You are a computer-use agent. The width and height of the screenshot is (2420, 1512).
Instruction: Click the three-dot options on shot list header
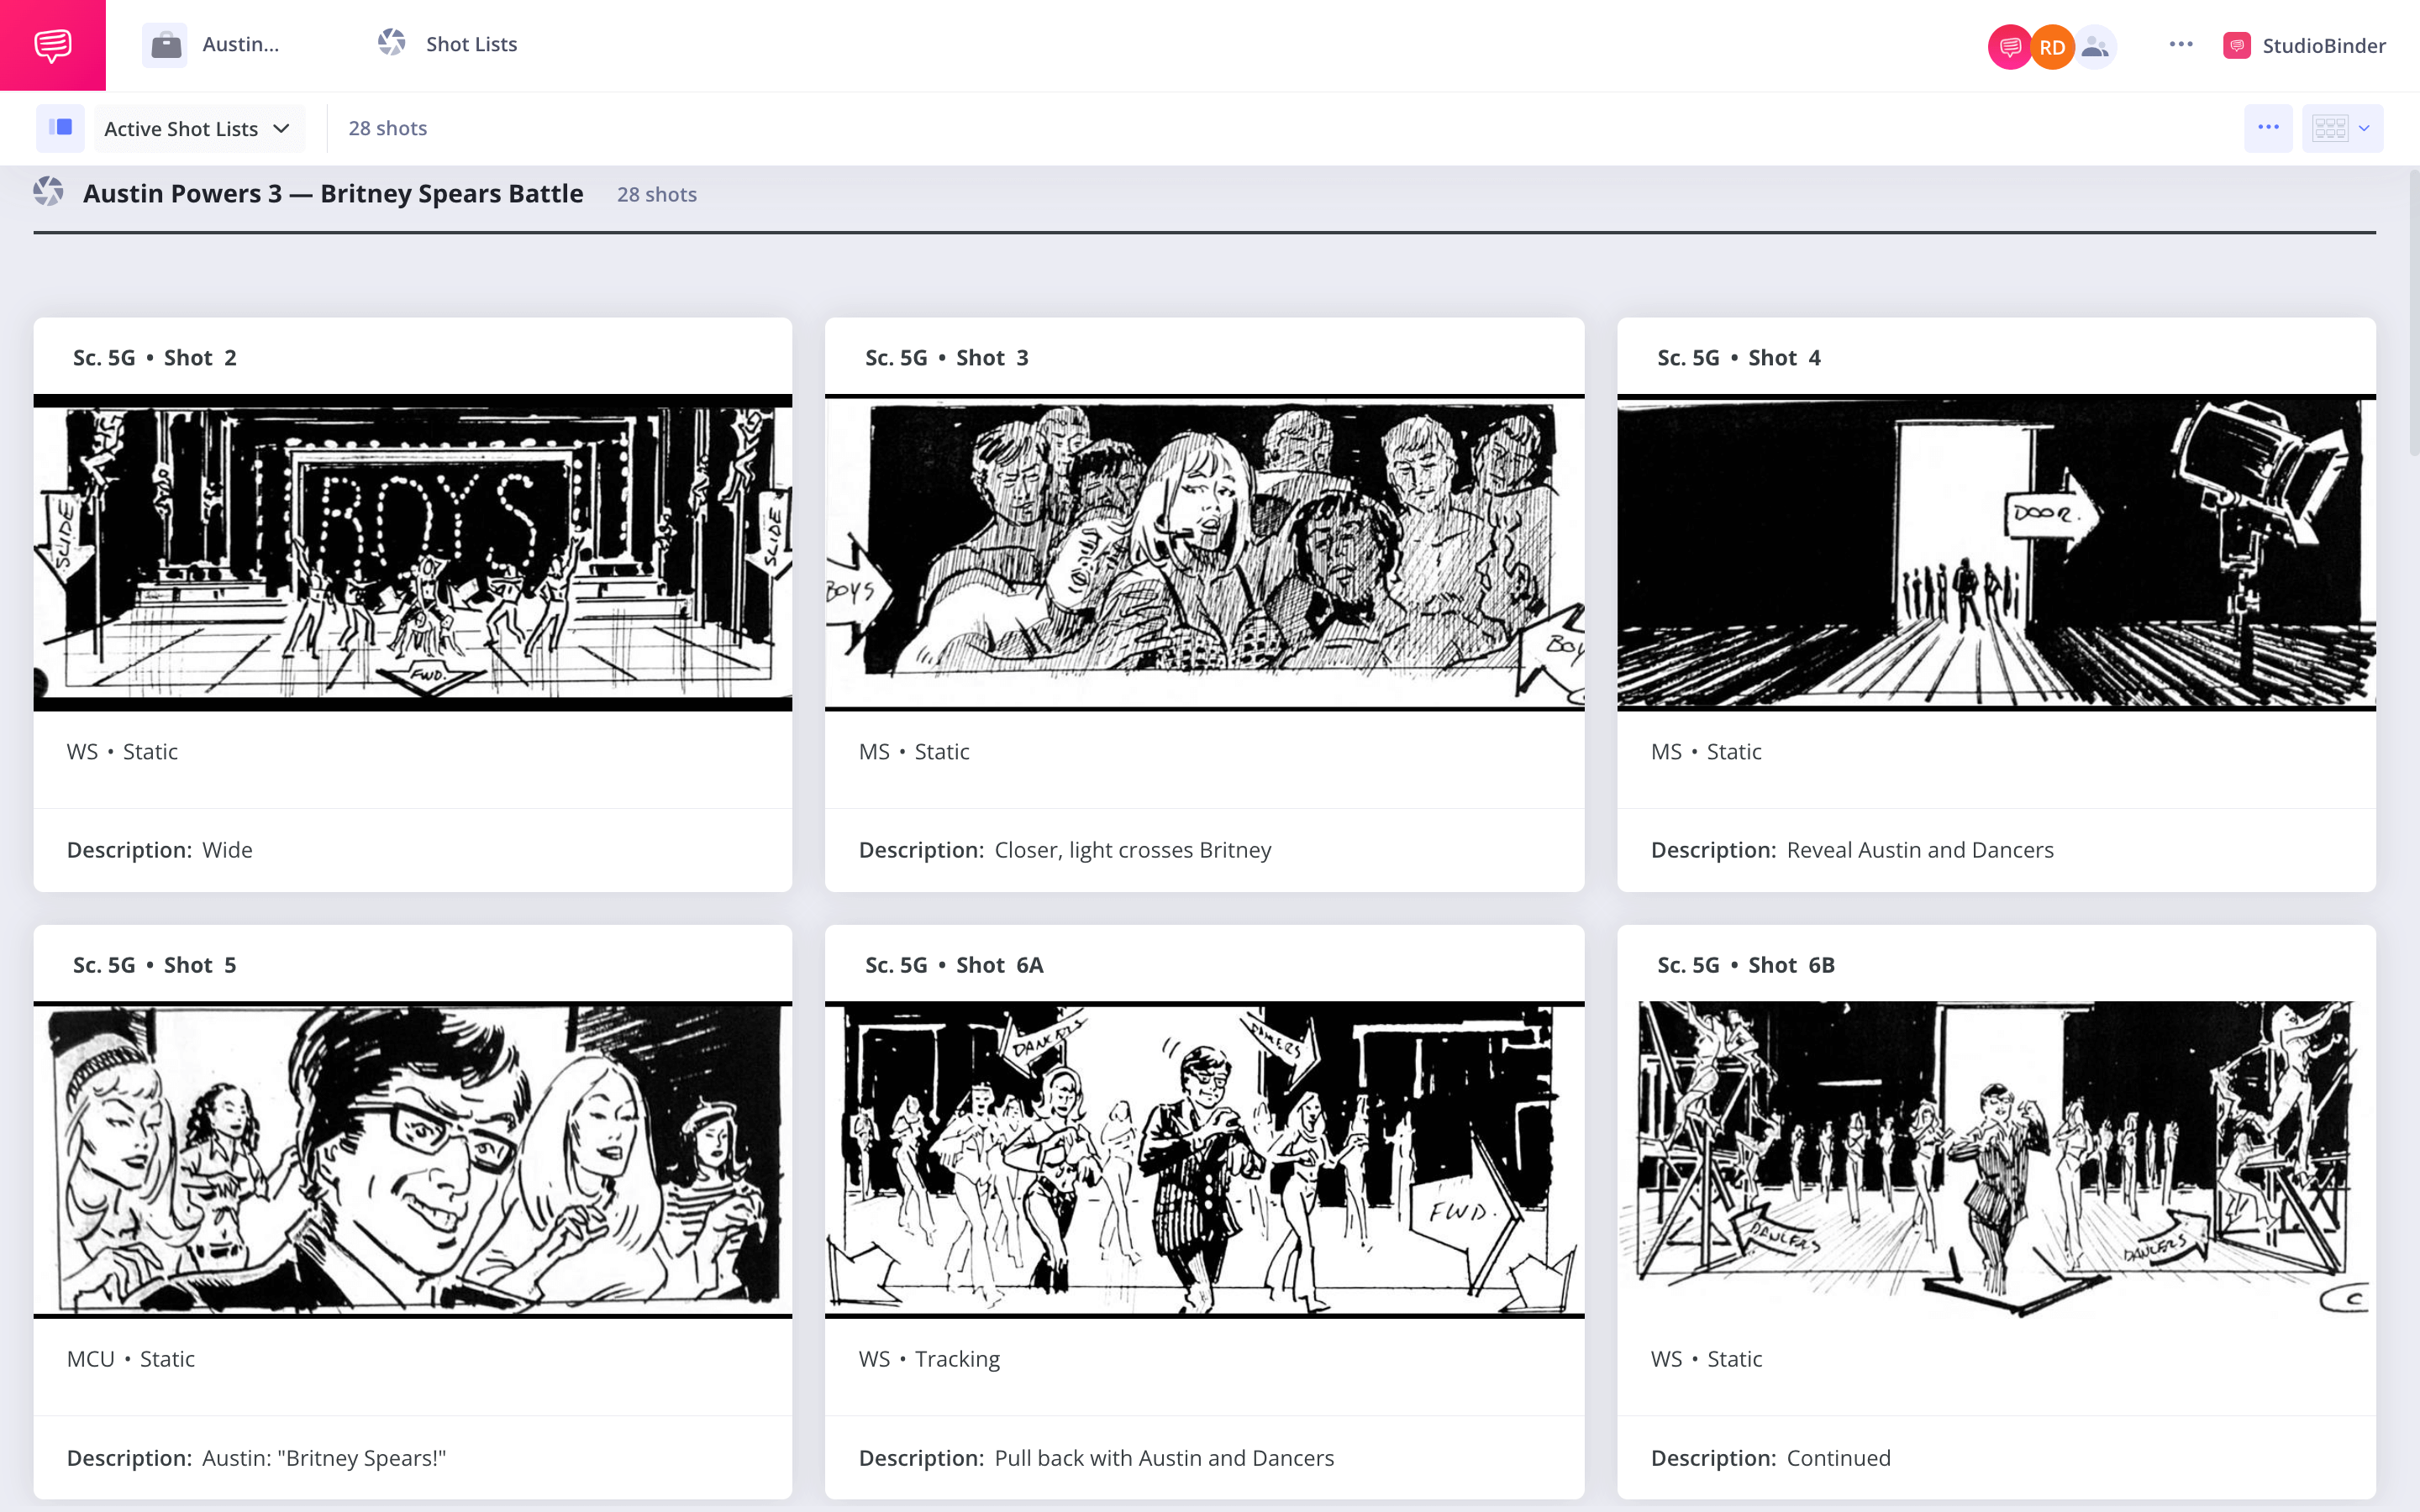[2269, 127]
